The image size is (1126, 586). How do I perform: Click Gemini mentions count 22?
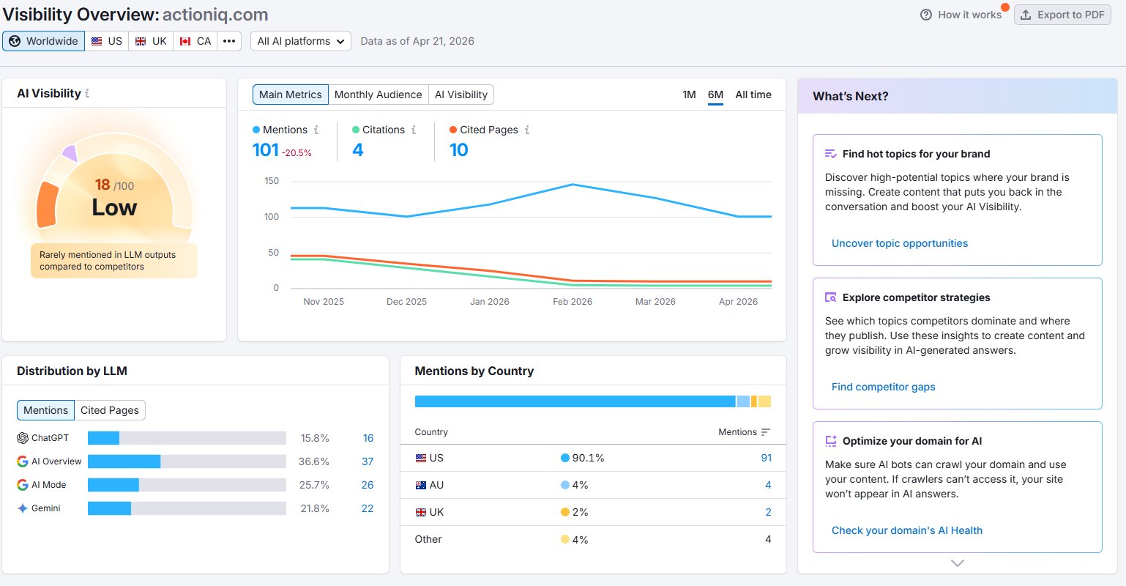point(368,508)
